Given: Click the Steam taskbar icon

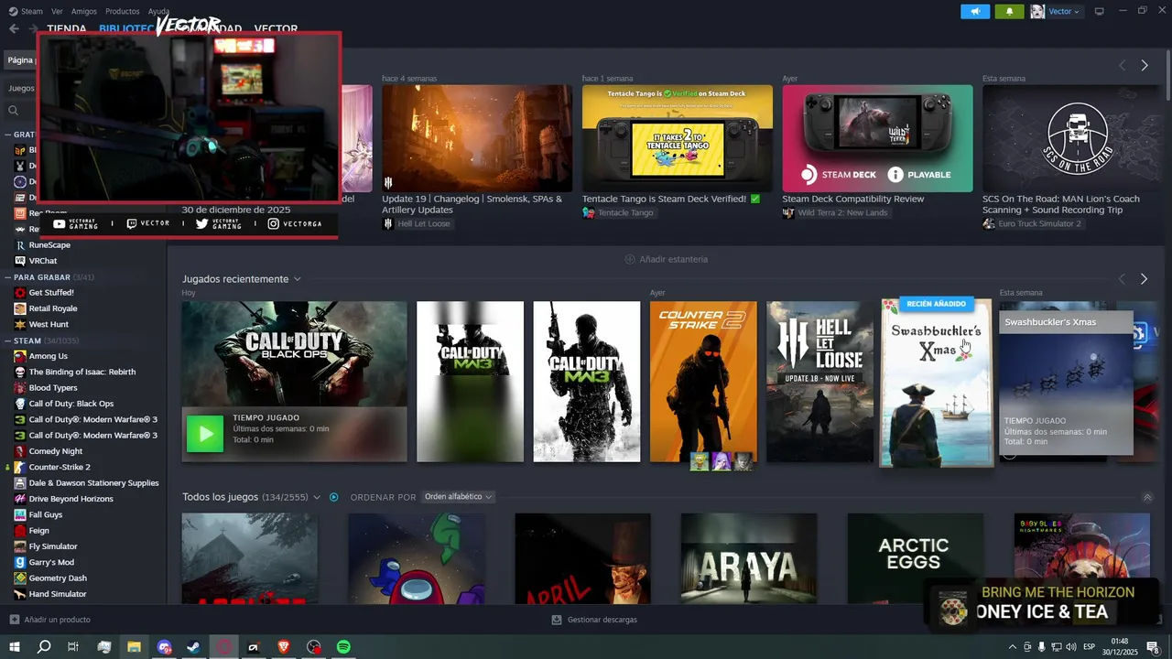Looking at the screenshot, I should point(194,647).
